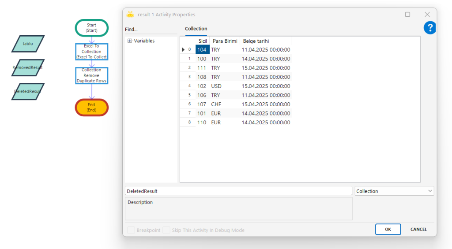Enable the Breakpoint checkbox
The height and width of the screenshot is (249, 452).
click(x=131, y=230)
